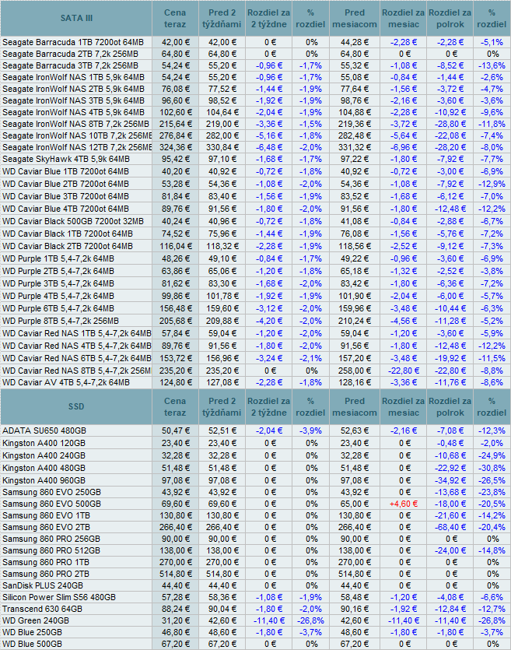Screen dimensions: 511x650
Task: Click 'Rozdiel za mesiac' header in SSD table
Action: pyautogui.click(x=404, y=406)
